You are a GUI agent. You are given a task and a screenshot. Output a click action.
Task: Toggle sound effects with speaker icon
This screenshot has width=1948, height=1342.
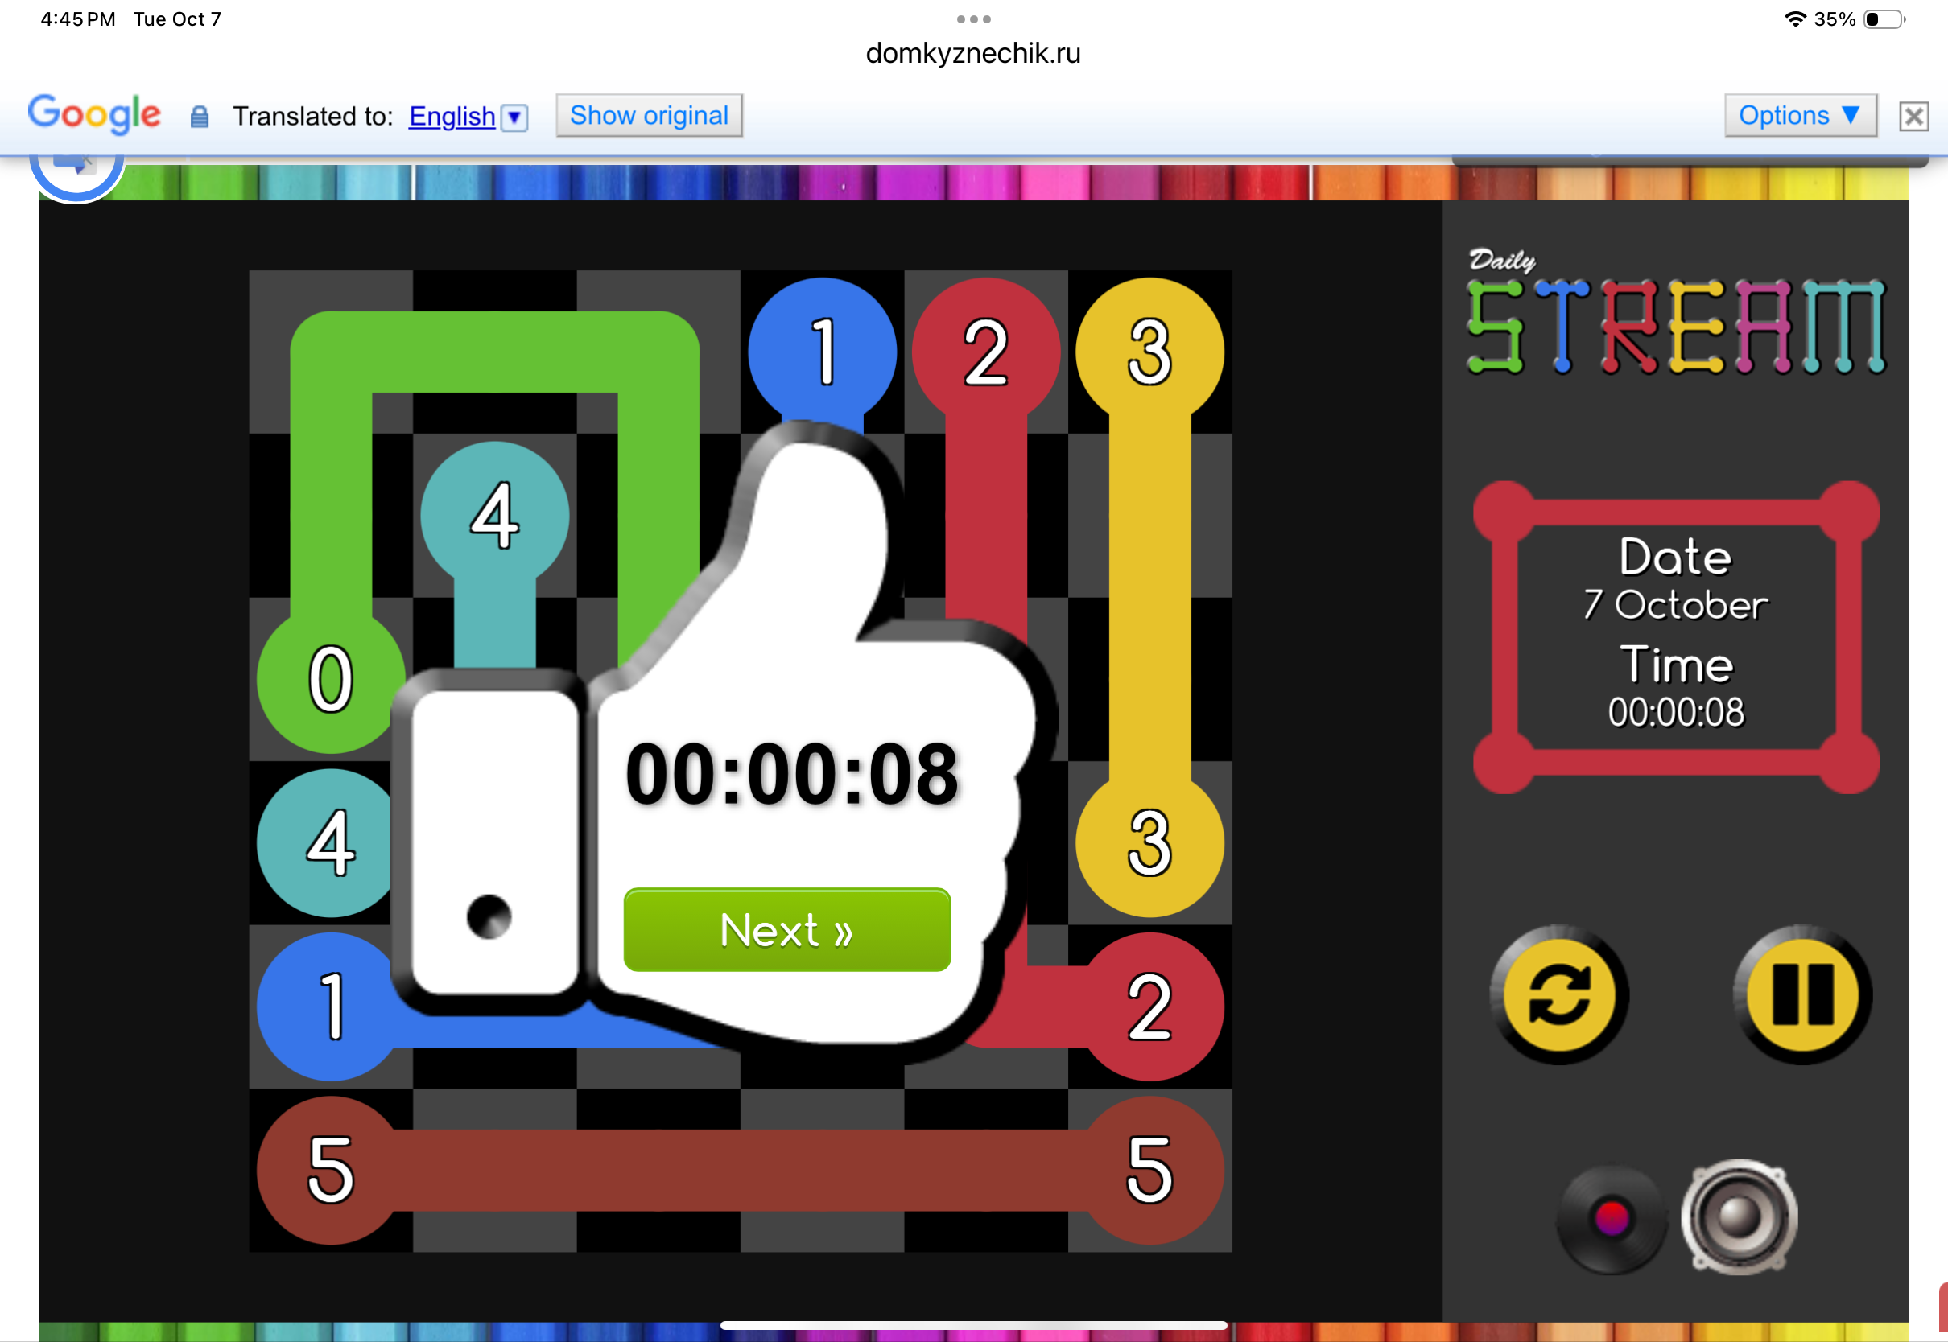1739,1216
